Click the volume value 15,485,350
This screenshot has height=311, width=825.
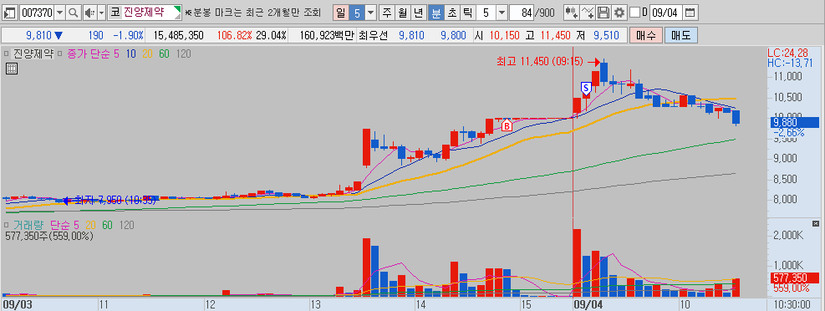point(178,36)
